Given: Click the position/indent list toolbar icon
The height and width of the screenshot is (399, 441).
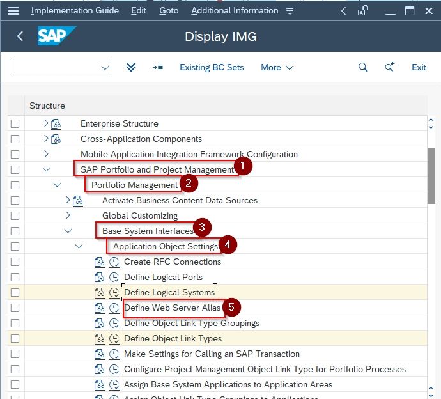Looking at the screenshot, I should pos(158,67).
